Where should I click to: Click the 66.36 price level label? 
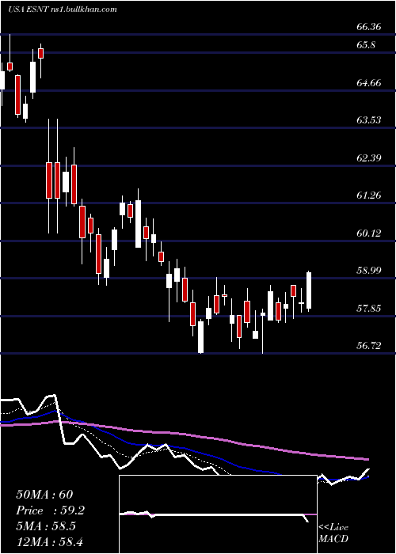[369, 27]
